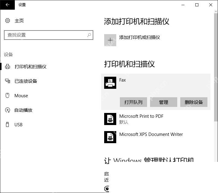Close the 设置 window

tap(211, 5)
